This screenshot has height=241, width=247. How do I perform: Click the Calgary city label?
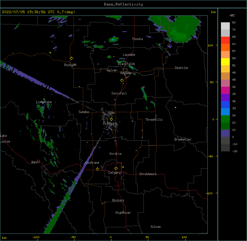[115, 173]
